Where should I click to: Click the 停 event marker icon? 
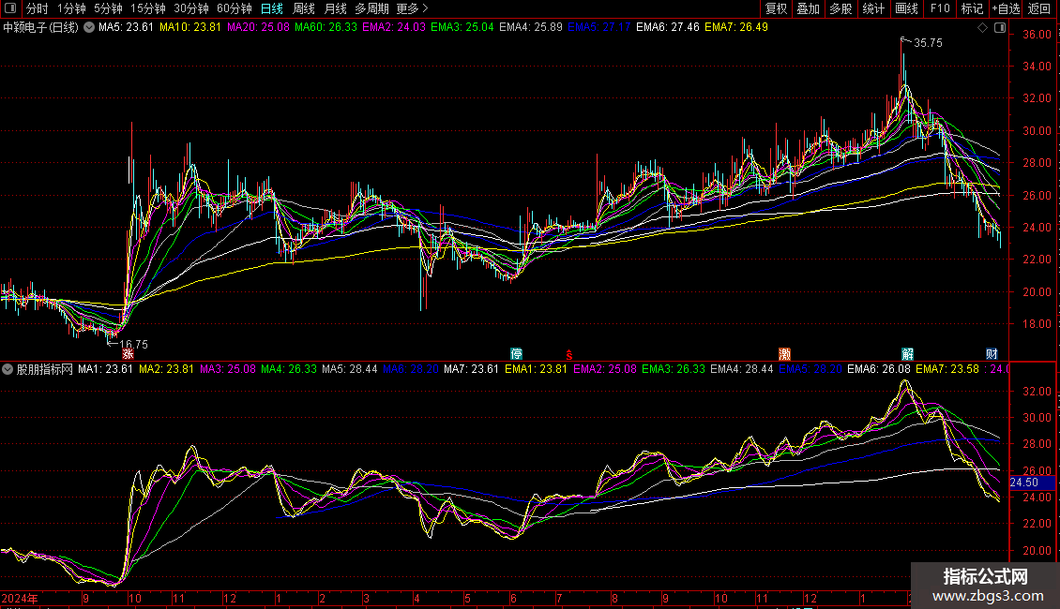(x=517, y=354)
